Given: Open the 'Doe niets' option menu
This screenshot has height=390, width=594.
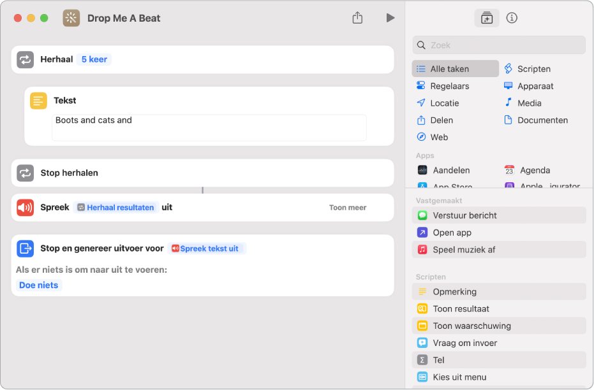Looking at the screenshot, I should pyautogui.click(x=39, y=285).
